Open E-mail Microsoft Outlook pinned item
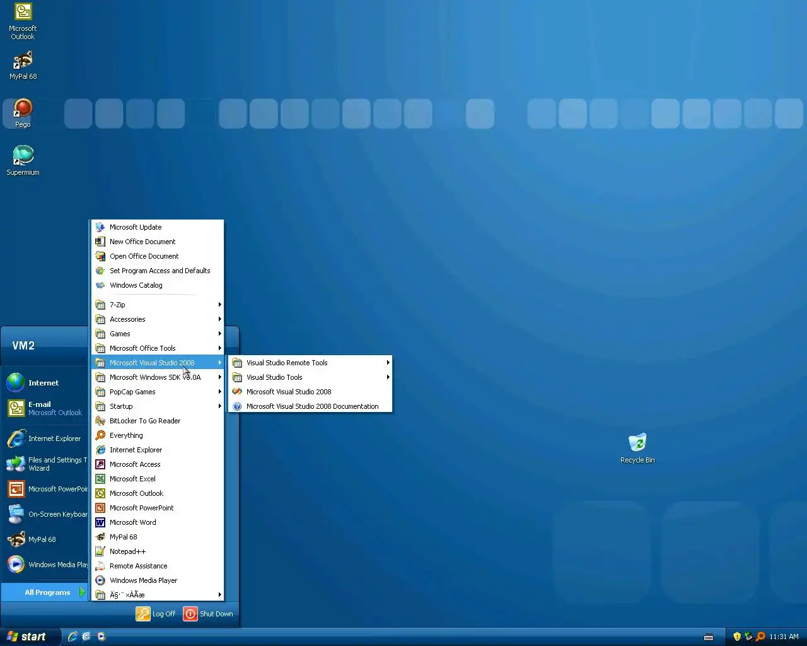Image resolution: width=807 pixels, height=646 pixels. [45, 408]
